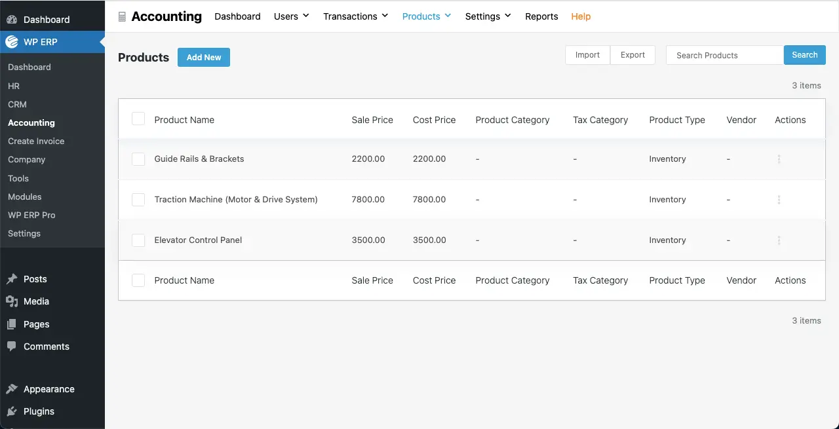Image resolution: width=839 pixels, height=429 pixels.
Task: Open Traction Machine (Motor & Drive System) product
Action: tap(236, 200)
